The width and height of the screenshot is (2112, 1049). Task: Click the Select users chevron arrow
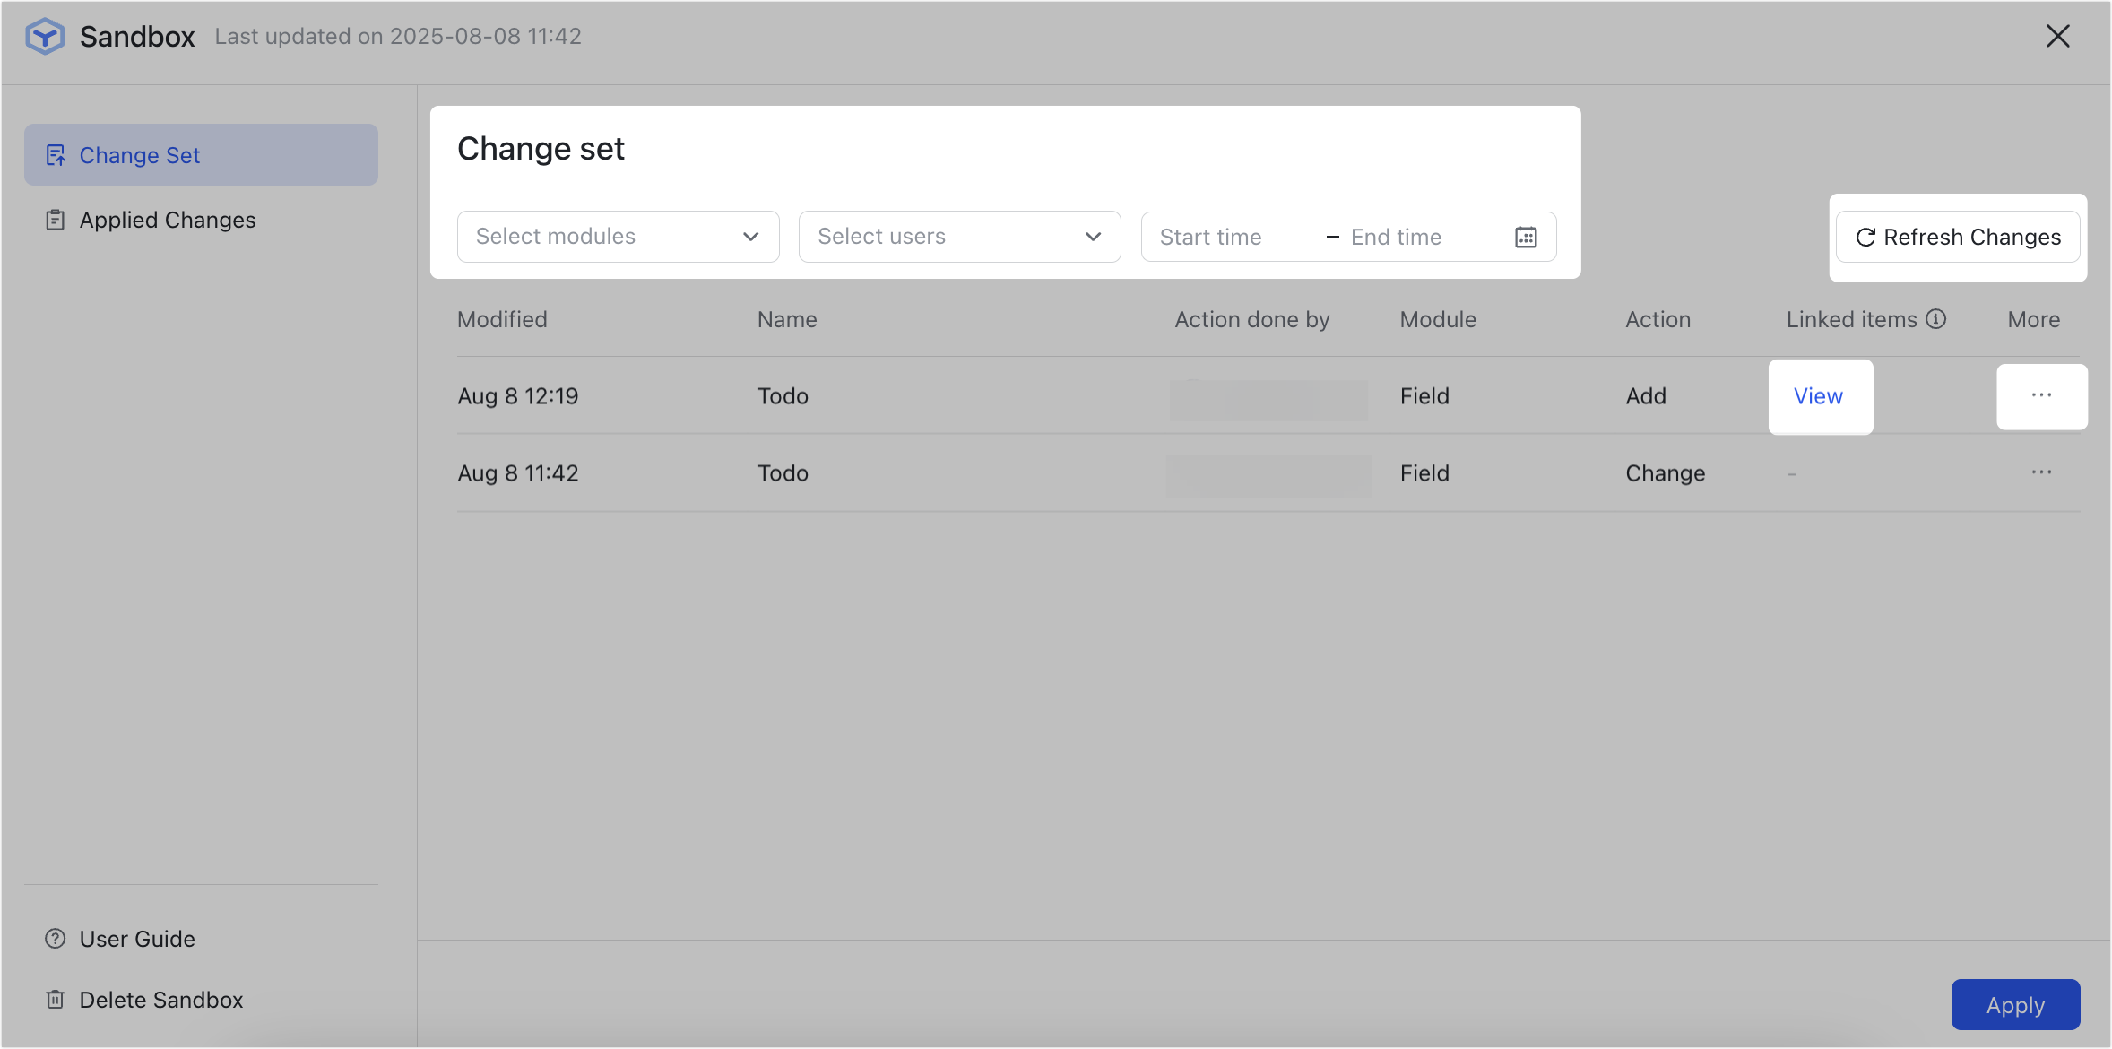click(1094, 237)
